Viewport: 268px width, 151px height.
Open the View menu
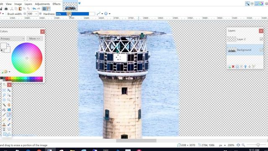(8, 4)
